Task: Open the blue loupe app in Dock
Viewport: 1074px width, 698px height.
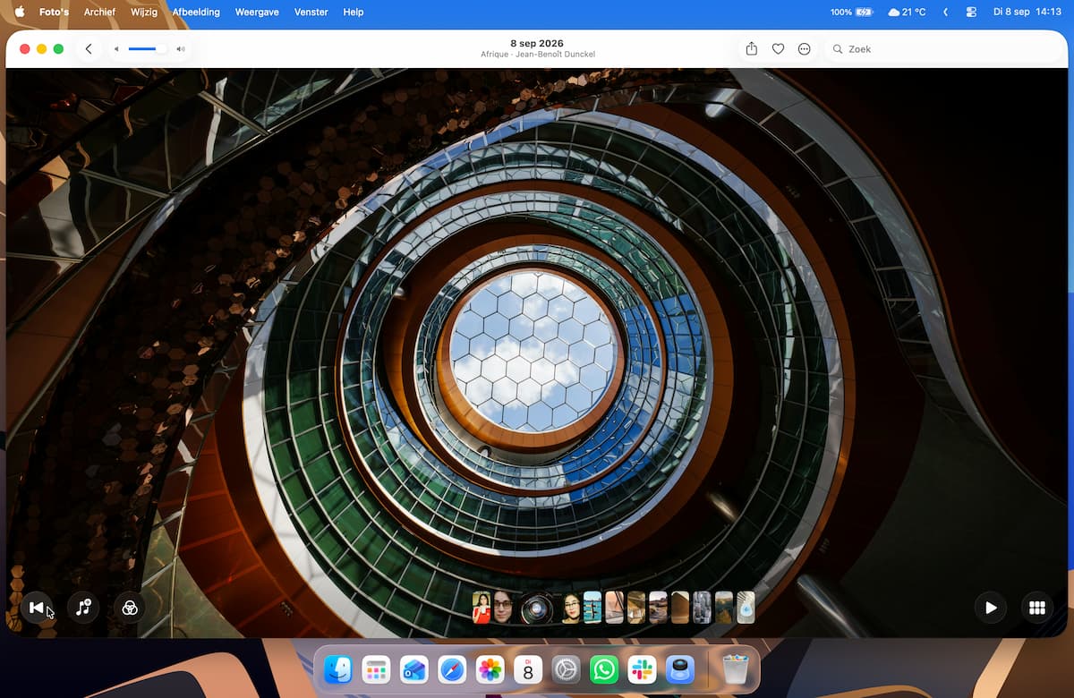Action: 680,669
